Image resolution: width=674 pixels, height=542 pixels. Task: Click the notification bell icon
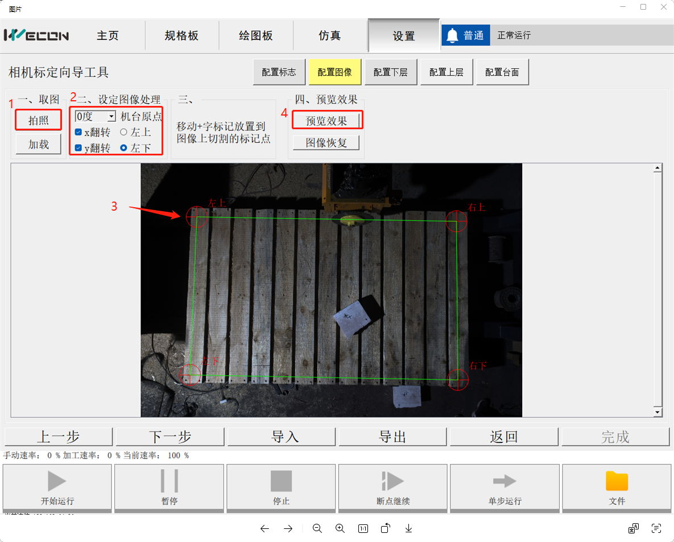(x=452, y=36)
